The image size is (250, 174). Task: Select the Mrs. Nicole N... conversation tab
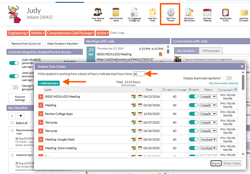pyautogui.click(x=186, y=51)
